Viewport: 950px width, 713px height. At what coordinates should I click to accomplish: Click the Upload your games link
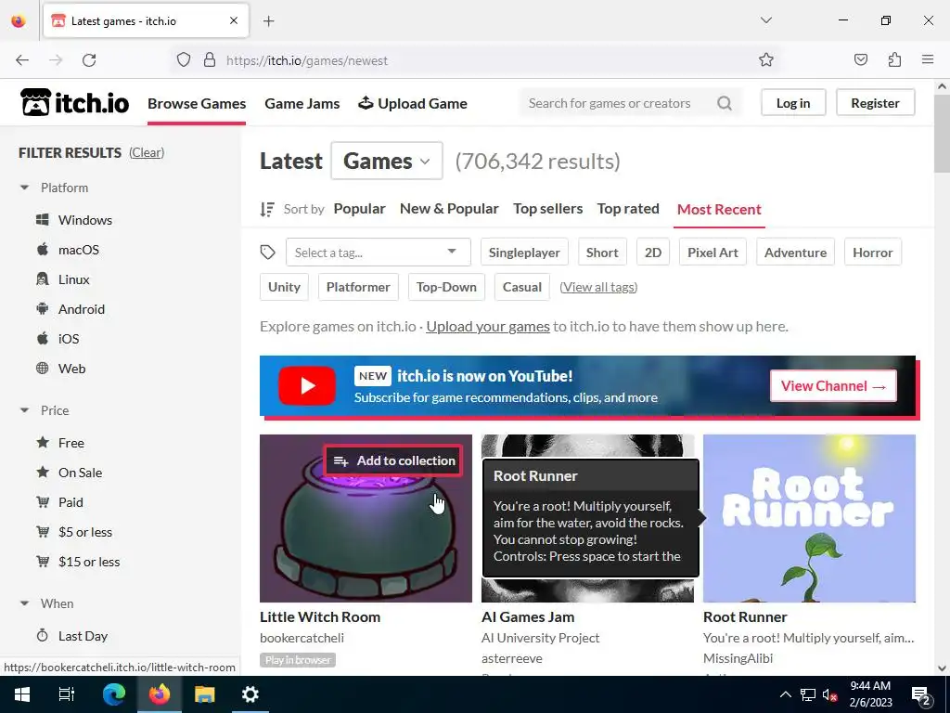pyautogui.click(x=488, y=326)
